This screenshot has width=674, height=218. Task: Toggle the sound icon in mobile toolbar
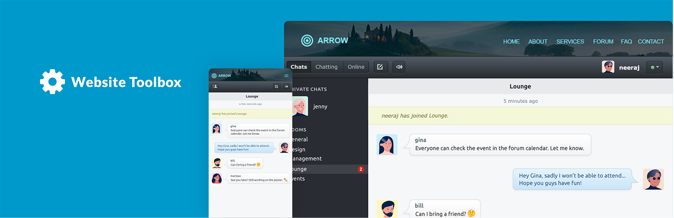[x=286, y=86]
